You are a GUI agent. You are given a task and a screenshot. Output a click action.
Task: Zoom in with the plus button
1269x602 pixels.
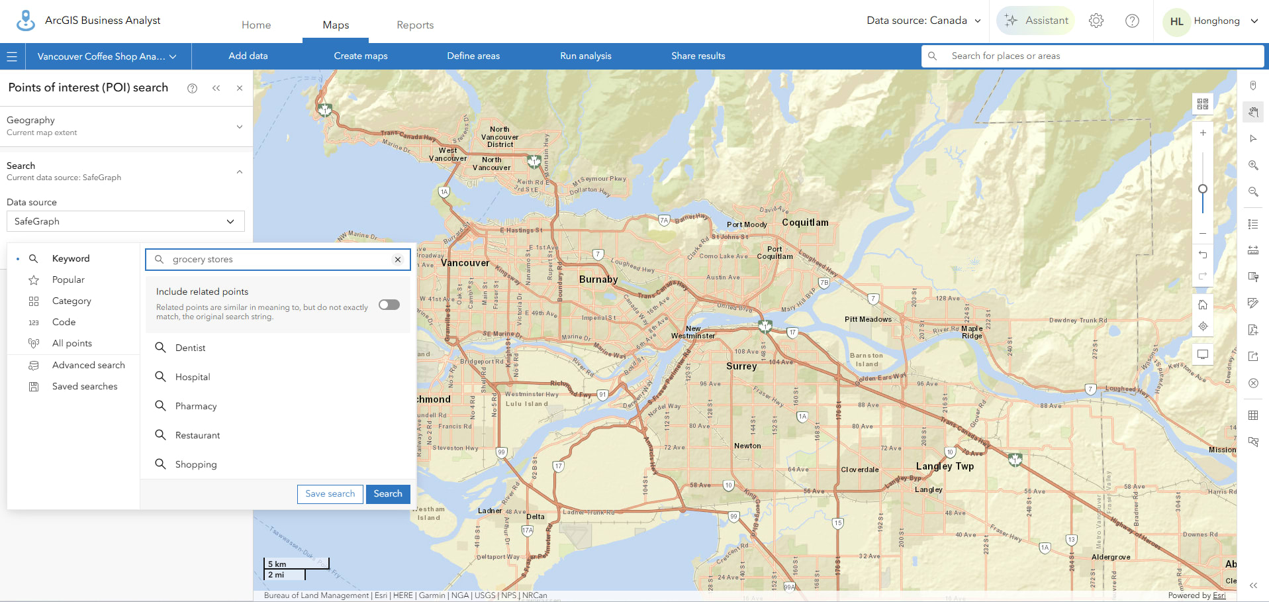(1203, 133)
